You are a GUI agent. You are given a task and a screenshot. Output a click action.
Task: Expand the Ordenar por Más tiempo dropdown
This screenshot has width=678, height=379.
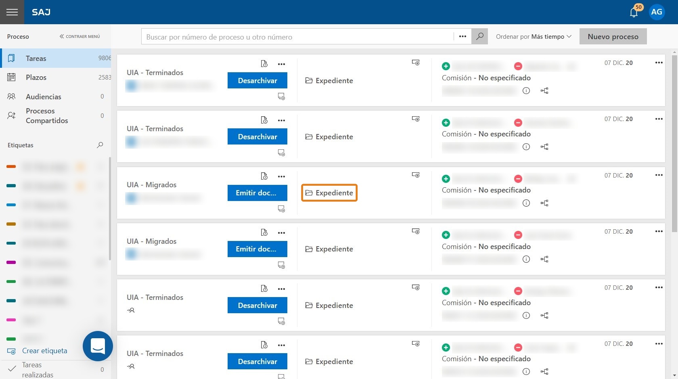pos(534,36)
